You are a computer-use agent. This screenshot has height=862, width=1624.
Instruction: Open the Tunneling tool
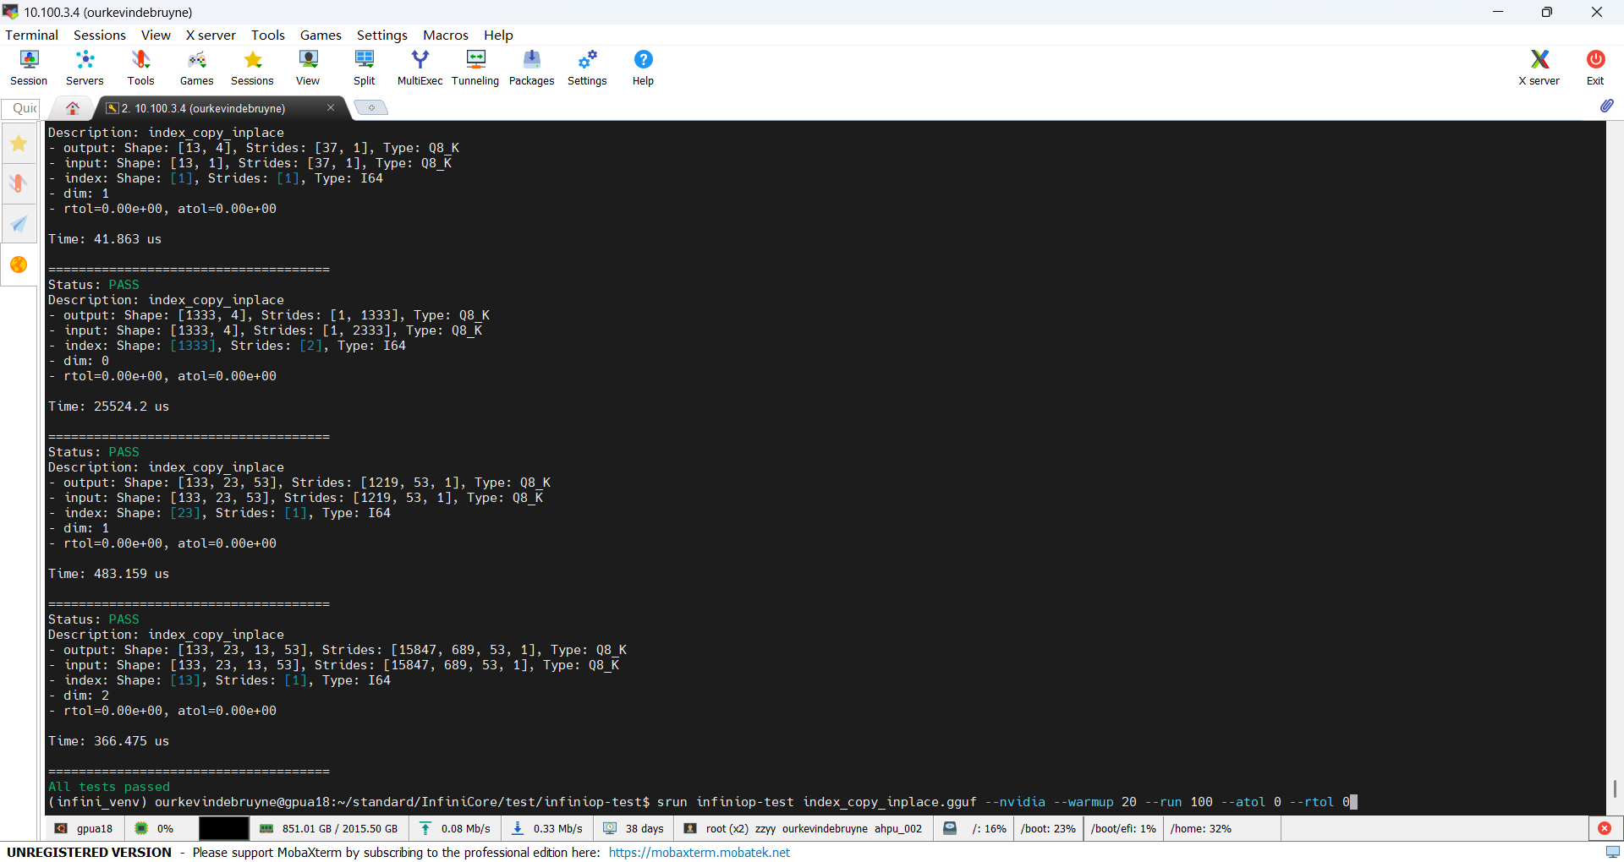475,67
